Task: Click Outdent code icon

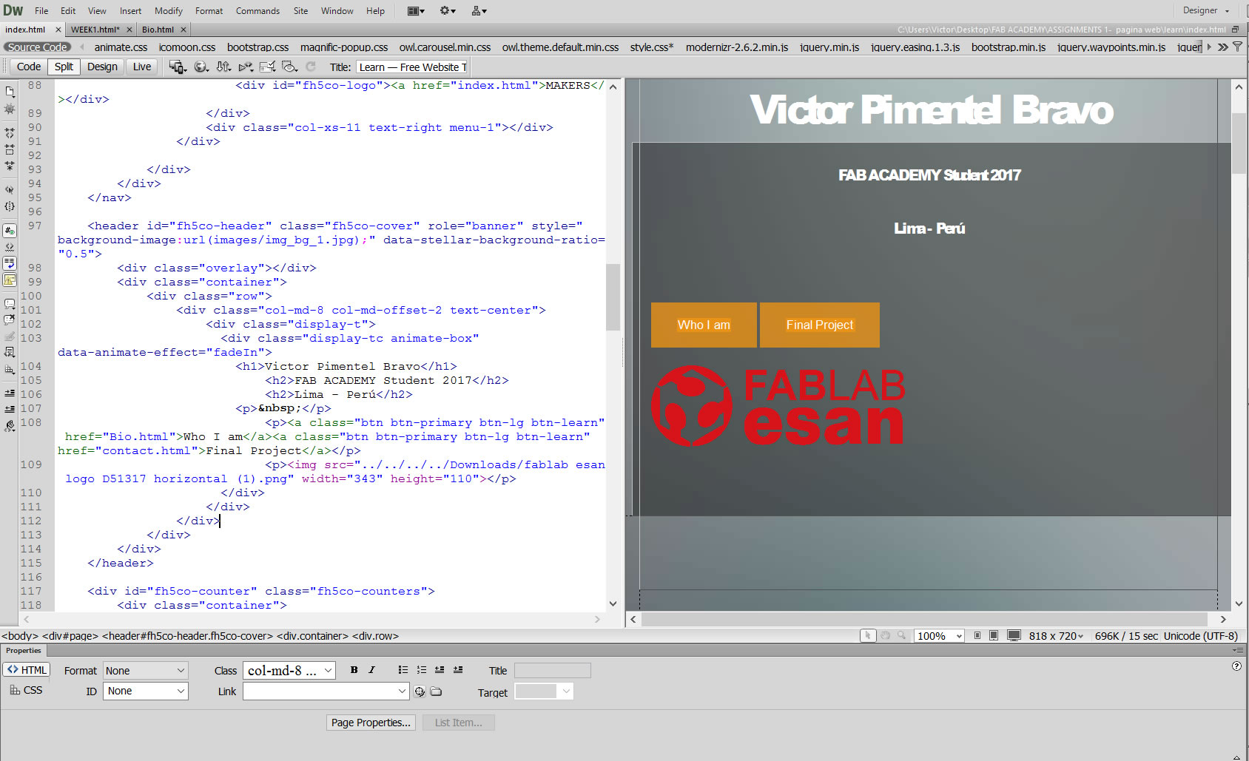Action: (10, 409)
